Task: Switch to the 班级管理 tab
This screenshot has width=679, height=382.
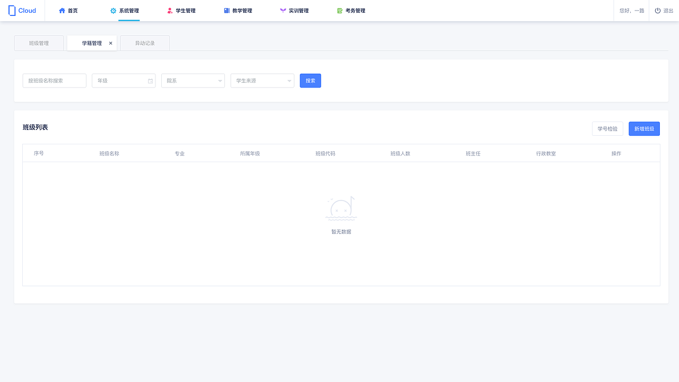Action: click(x=38, y=43)
